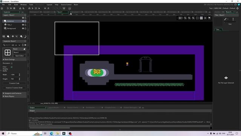The image size is (241, 136).
Task: Create a new Tile layer
Action: tap(13, 36)
